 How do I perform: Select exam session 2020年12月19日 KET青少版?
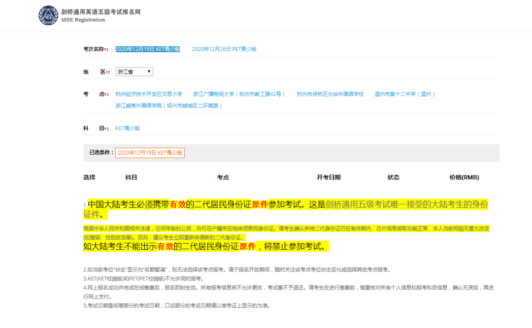coord(148,49)
